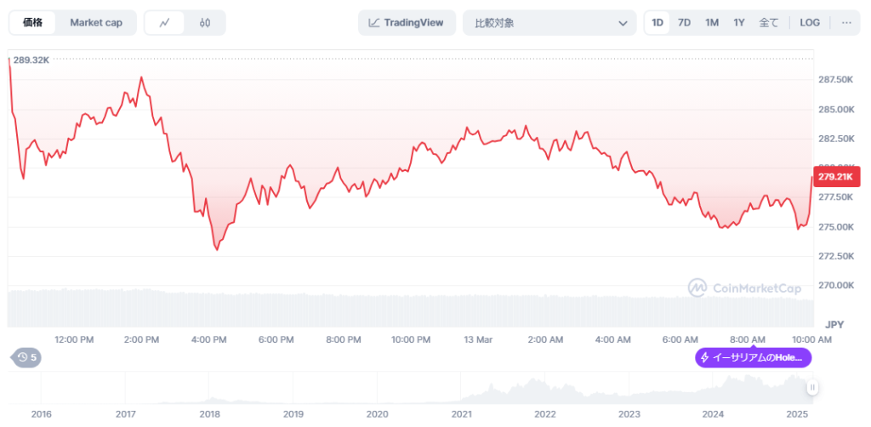Click the history clock badge showing 5
This screenshot has width=871, height=427.
click(x=26, y=357)
